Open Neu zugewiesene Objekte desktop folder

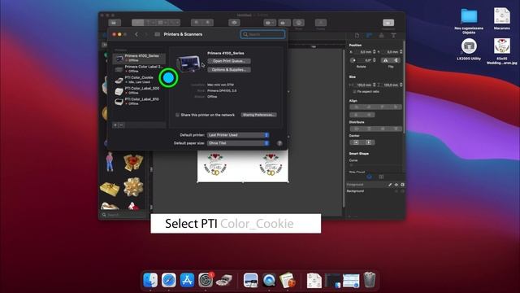coord(469,20)
